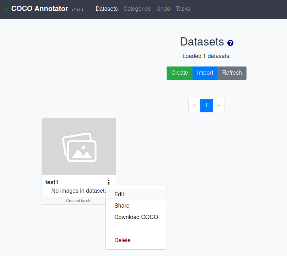Click the test1 dataset name

(x=52, y=182)
